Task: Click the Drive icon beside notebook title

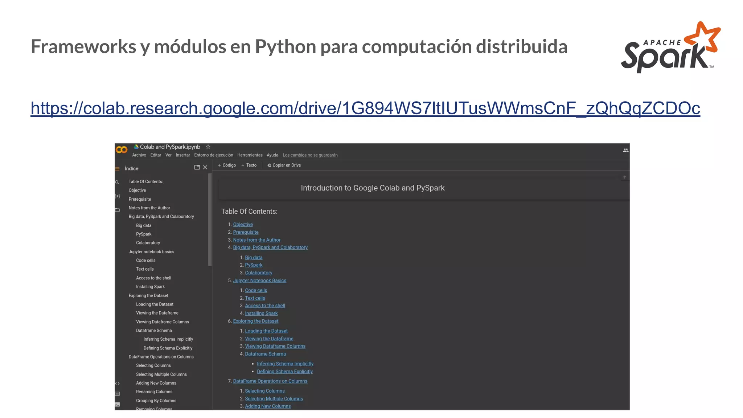Action: [x=136, y=147]
